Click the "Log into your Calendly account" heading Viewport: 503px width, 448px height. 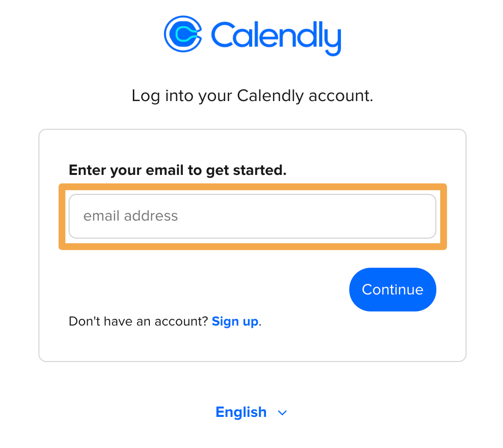pyautogui.click(x=252, y=96)
